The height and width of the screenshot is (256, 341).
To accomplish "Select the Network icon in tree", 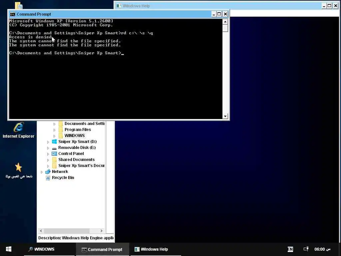I will 48,172.
